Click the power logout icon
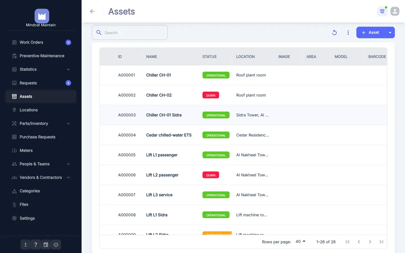Image resolution: width=405 pixels, height=253 pixels. coord(56,245)
